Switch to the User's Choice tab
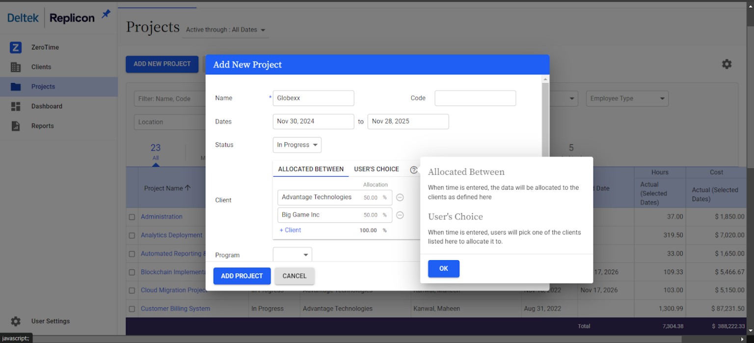Viewport: 754px width, 343px height. point(377,169)
